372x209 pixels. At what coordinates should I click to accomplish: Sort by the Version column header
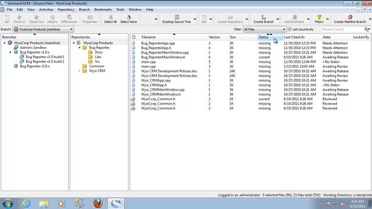[214, 37]
